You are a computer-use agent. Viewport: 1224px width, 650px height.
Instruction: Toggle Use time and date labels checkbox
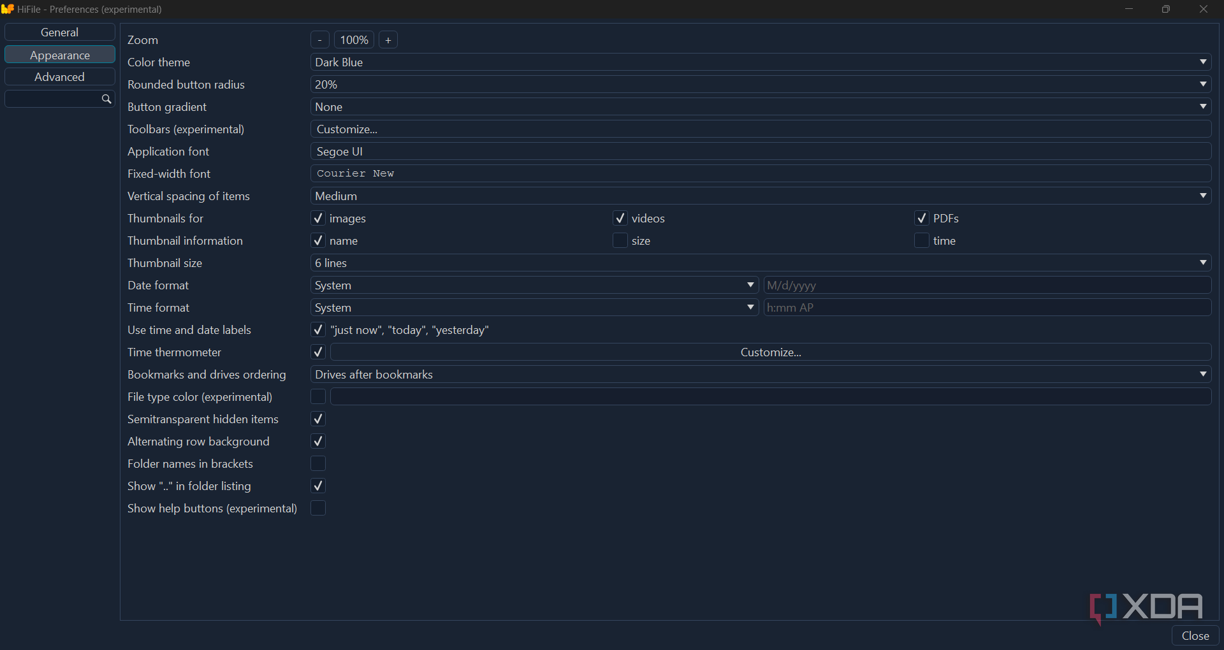(x=318, y=330)
